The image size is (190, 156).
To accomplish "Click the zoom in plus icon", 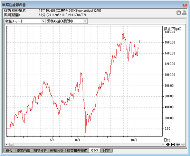I will (x=178, y=144).
